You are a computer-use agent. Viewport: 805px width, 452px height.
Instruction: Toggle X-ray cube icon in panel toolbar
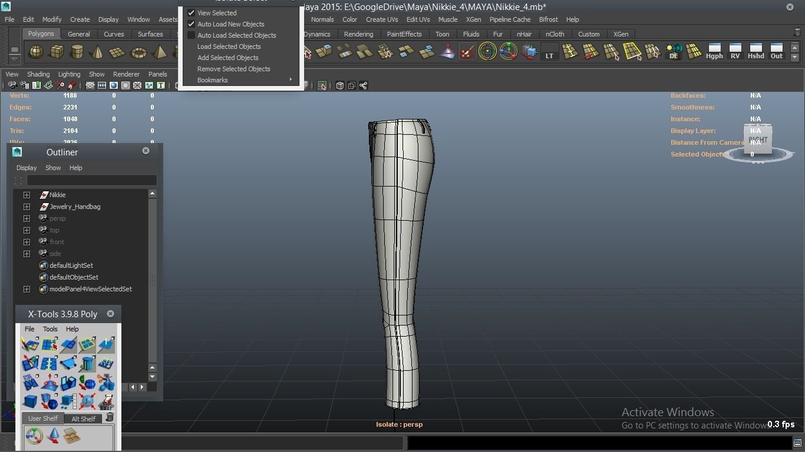340,86
